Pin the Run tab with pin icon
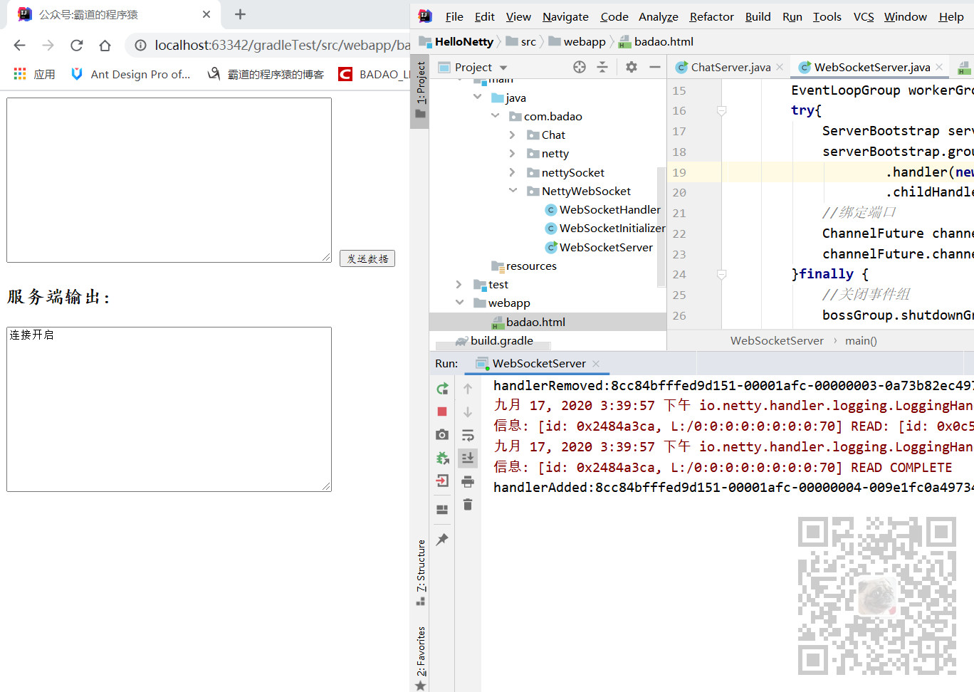Screen dimensions: 974x692 coord(442,539)
